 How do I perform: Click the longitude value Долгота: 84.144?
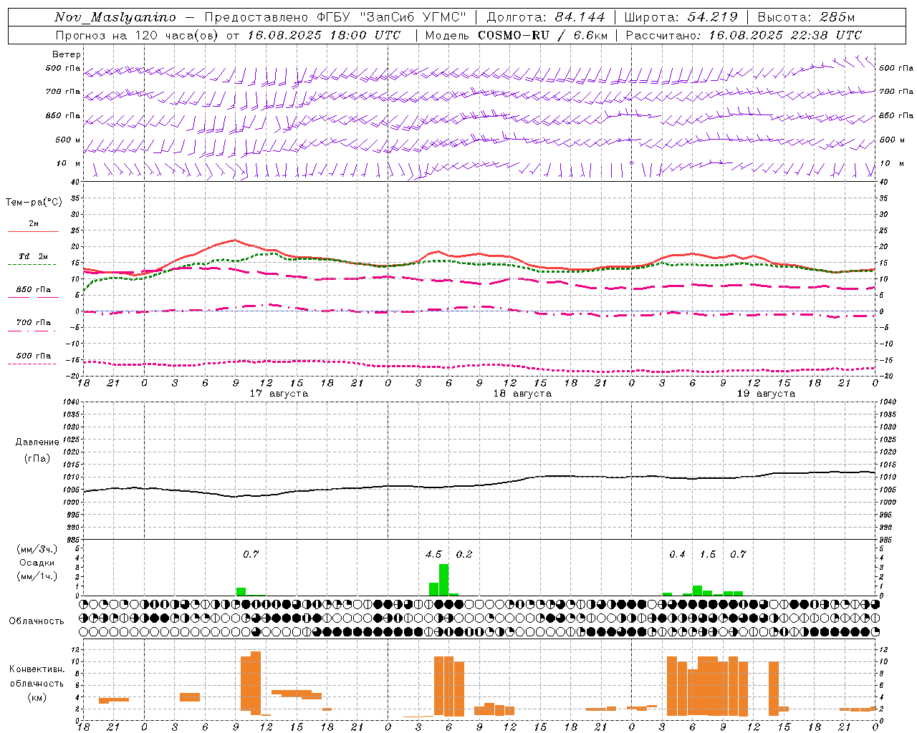point(546,17)
